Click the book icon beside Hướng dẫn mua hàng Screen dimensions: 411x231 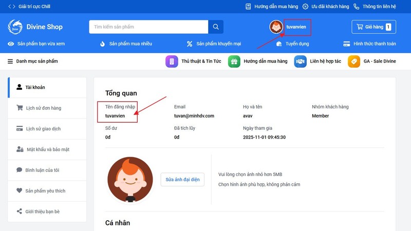[x=248, y=7]
